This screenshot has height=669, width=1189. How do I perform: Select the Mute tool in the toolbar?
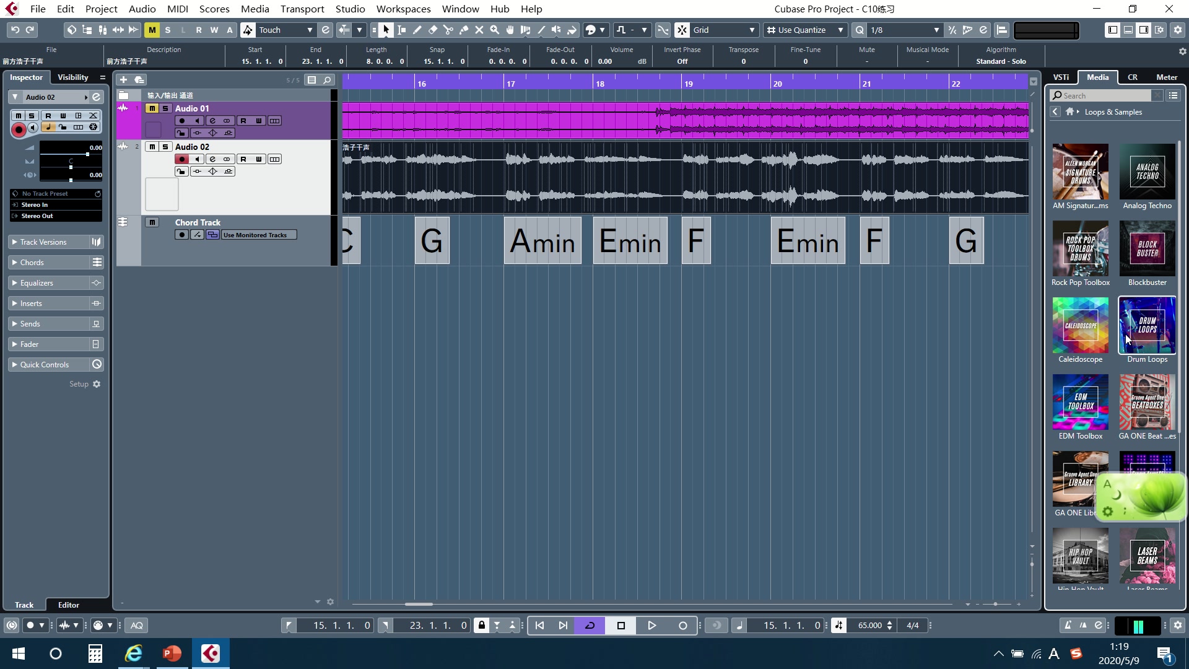481,29
